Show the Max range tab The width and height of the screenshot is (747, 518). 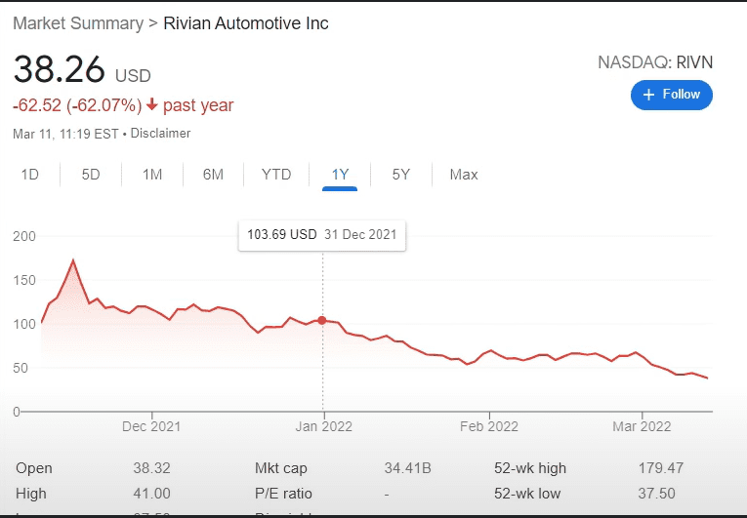(x=464, y=175)
